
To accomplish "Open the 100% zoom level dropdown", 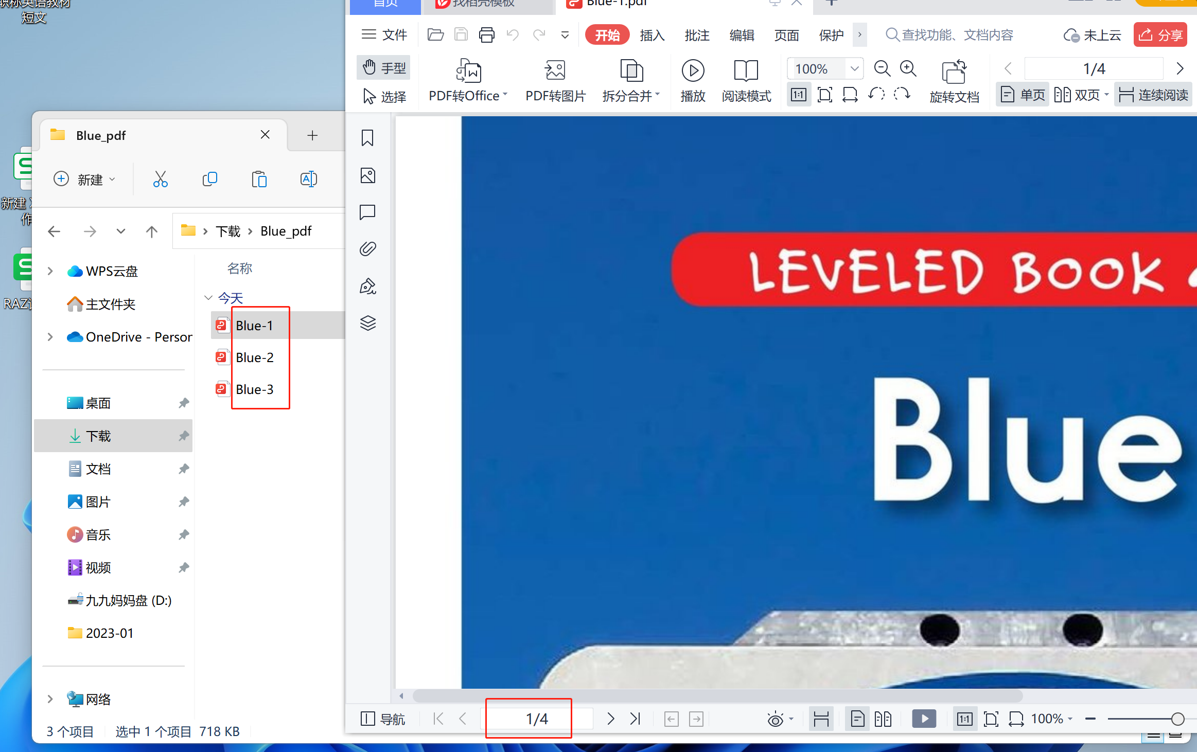I will pyautogui.click(x=854, y=68).
